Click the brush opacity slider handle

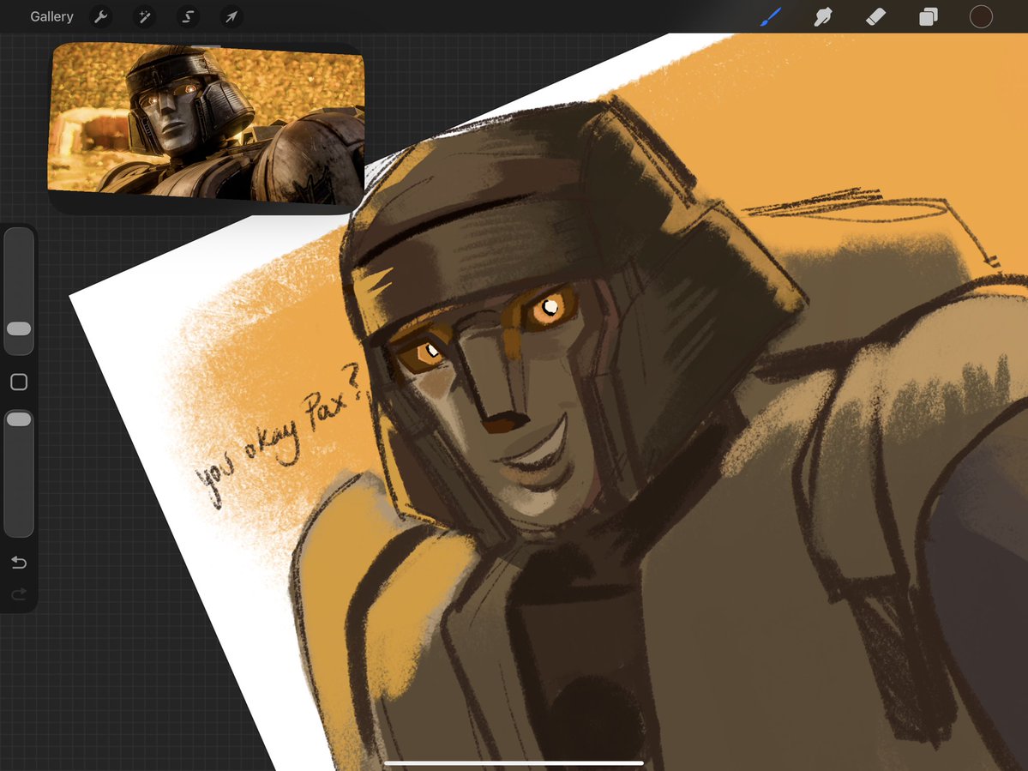point(19,419)
